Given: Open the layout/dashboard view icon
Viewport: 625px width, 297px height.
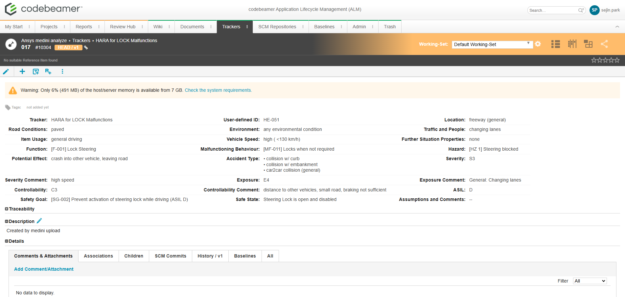Looking at the screenshot, I should pos(588,44).
